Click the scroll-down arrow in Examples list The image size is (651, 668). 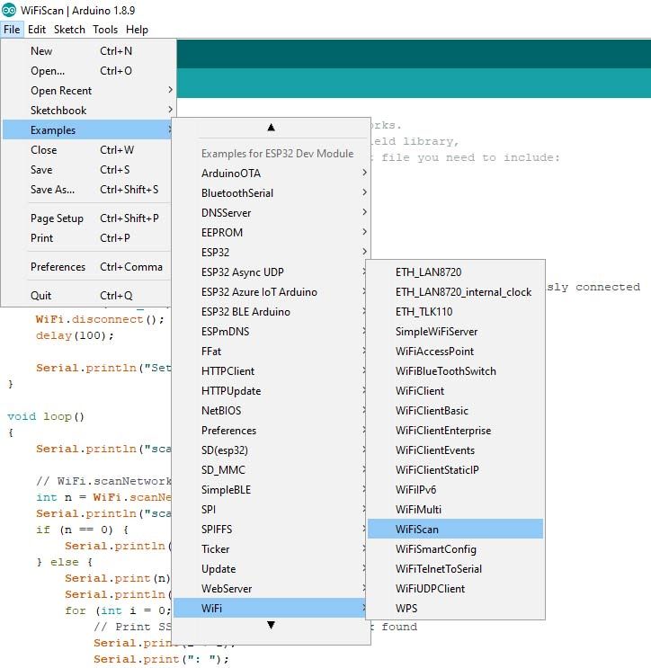pyautogui.click(x=271, y=625)
